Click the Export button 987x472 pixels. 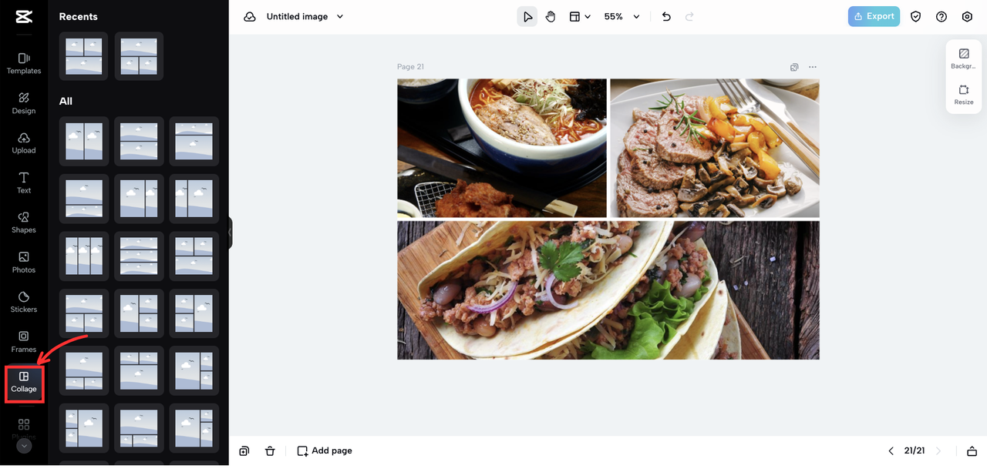click(874, 16)
